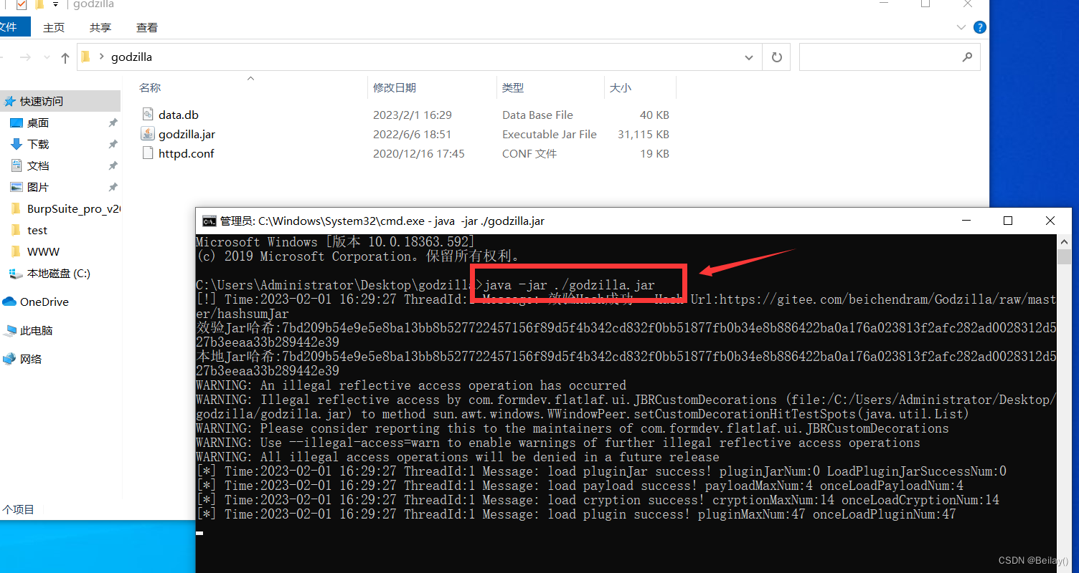1079x573 pixels.
Task: Minimize the cmd.exe window
Action: pos(966,221)
